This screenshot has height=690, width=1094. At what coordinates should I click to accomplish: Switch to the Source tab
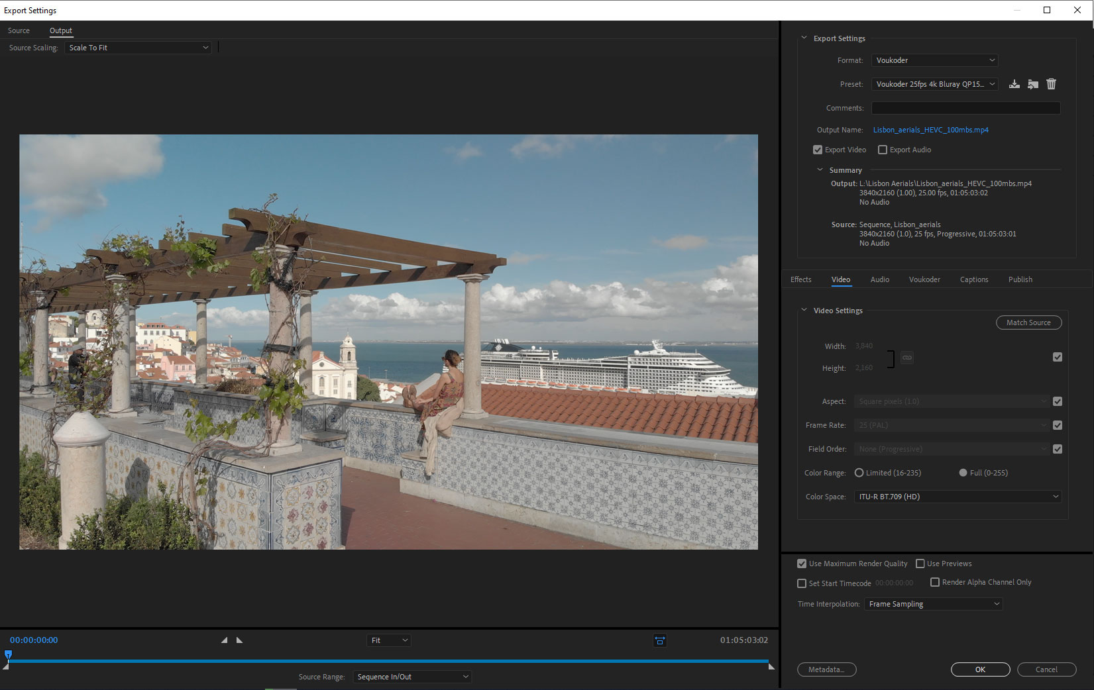[19, 30]
